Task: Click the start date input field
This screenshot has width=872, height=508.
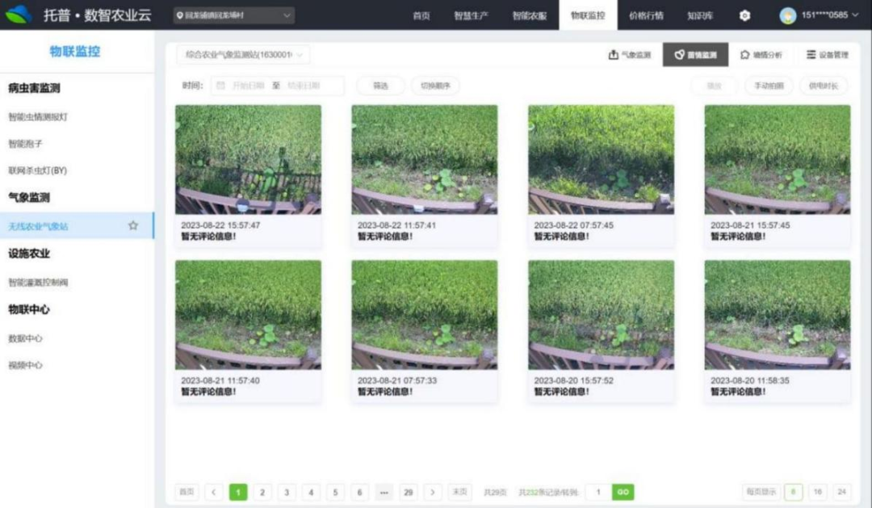Action: 248,86
